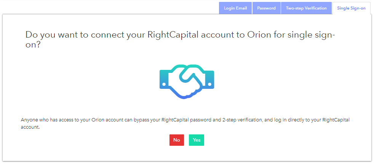Open the Two-step Verification tab
This screenshot has width=374, height=164.
[306, 8]
